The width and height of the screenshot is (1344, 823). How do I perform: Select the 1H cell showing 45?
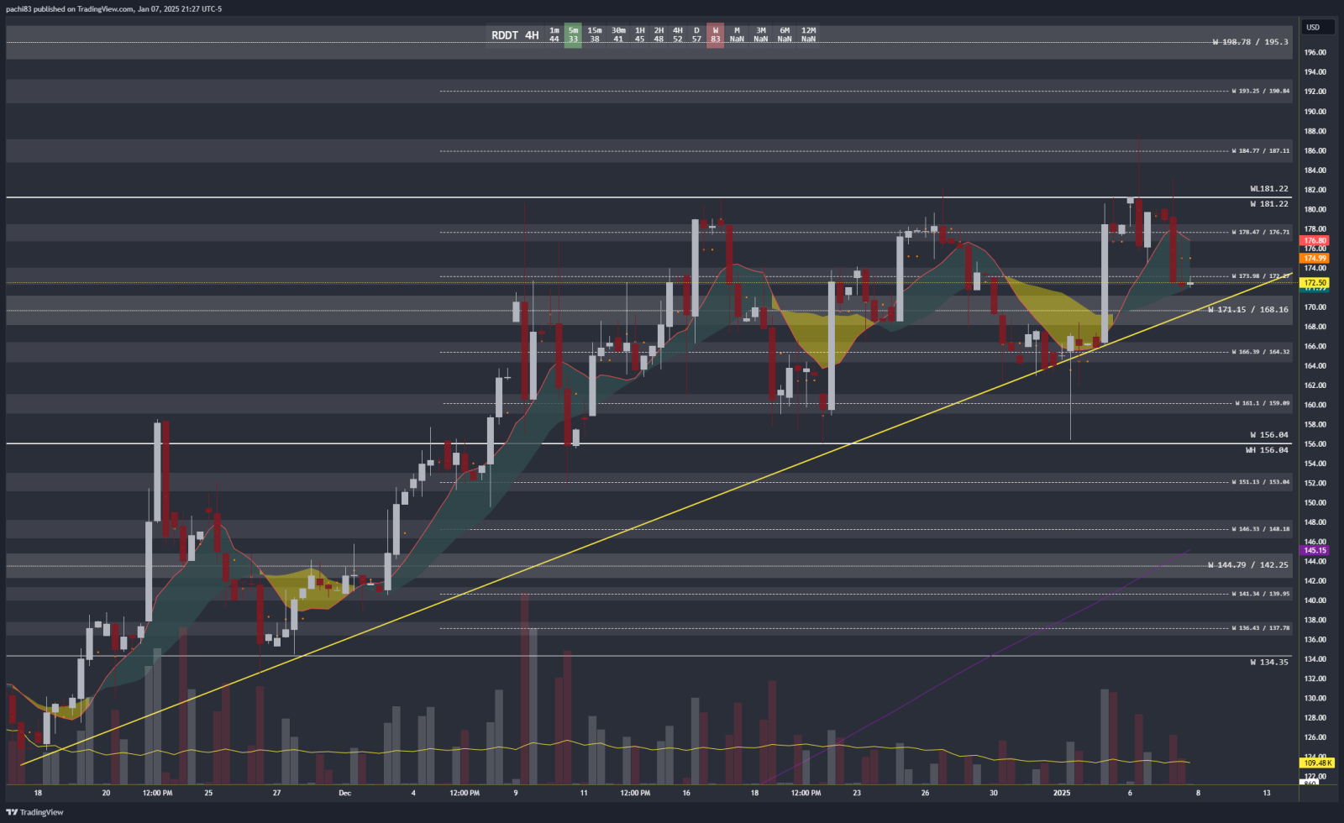(x=639, y=35)
